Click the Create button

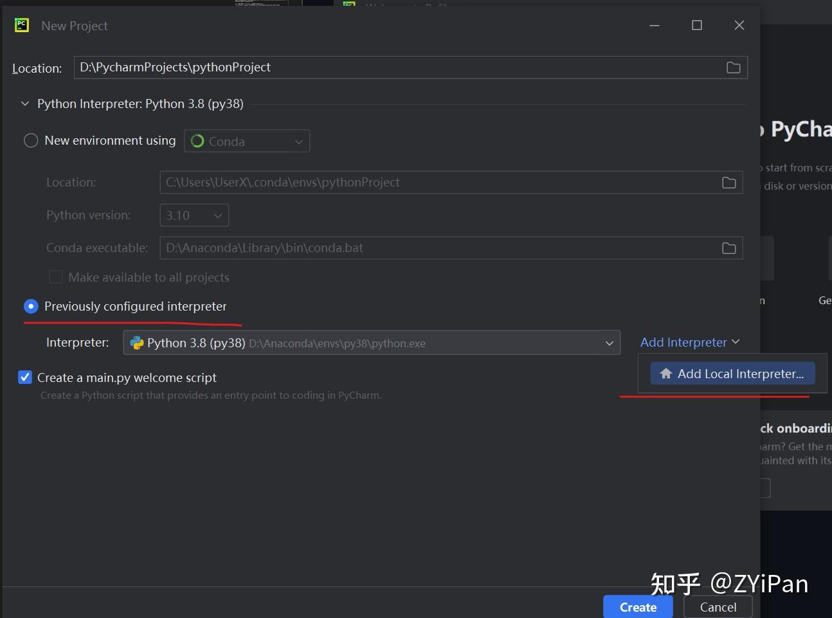pos(637,606)
